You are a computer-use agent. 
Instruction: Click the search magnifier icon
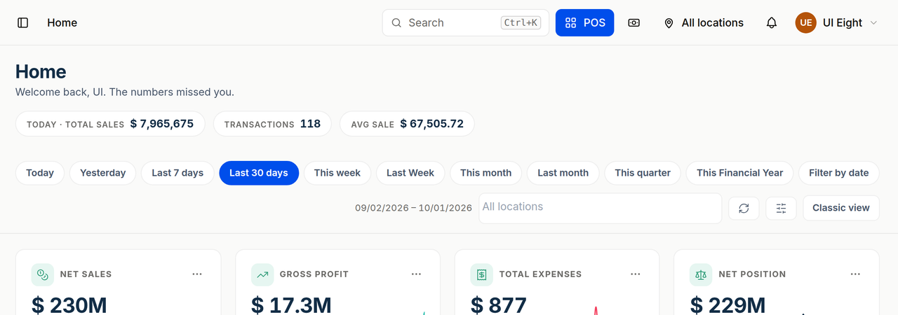(396, 22)
